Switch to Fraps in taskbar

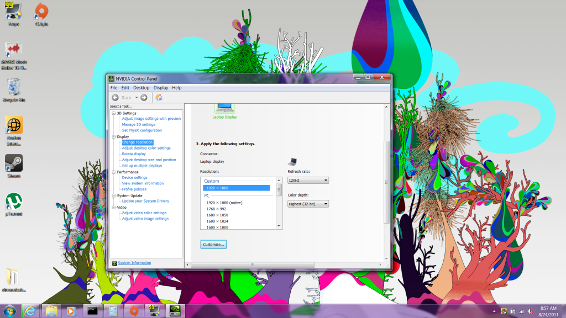(155, 311)
